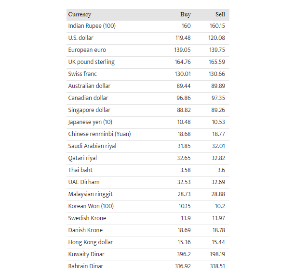281x275 pixels.
Task: Select Chinese renminbi (Yuan) buy rate 18.68
Action: tap(184, 134)
